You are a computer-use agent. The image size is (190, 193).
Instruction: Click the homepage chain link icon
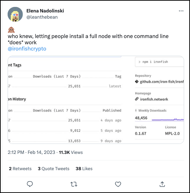[x=137, y=99]
